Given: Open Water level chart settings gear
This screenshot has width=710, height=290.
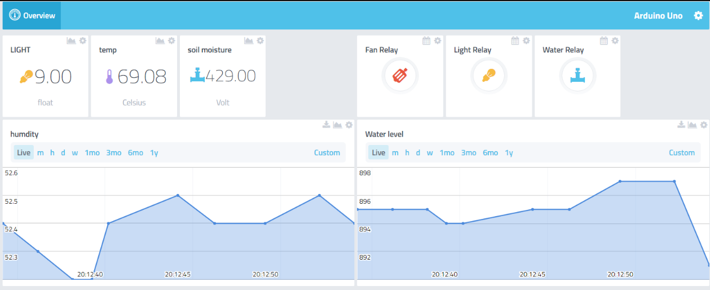Looking at the screenshot, I should [x=703, y=125].
